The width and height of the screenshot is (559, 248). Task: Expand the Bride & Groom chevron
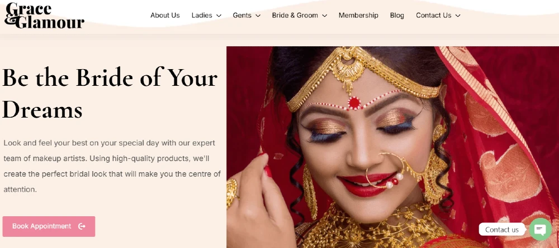pos(324,16)
